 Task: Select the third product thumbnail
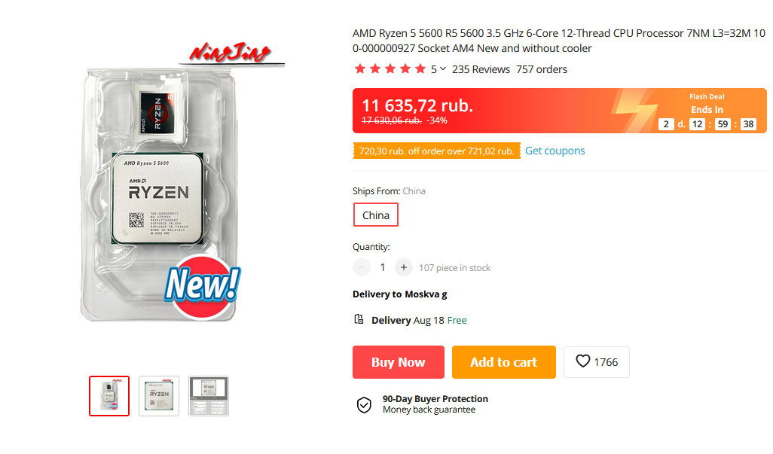point(209,396)
